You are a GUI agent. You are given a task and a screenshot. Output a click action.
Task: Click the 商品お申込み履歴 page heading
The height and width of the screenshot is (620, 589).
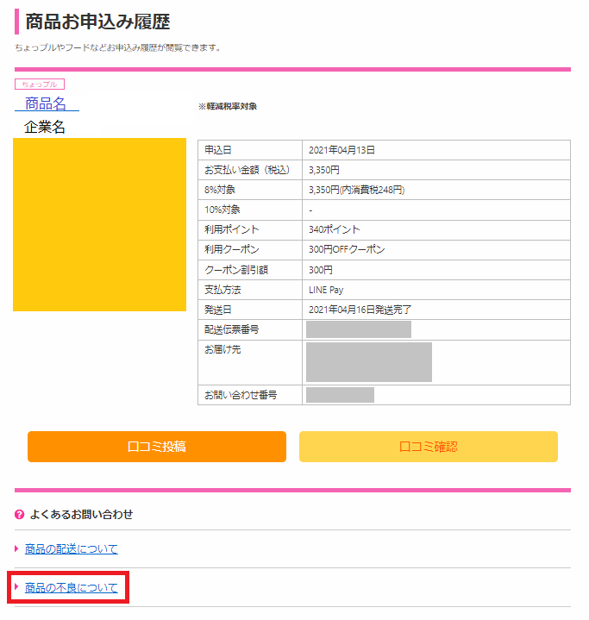coord(97,22)
